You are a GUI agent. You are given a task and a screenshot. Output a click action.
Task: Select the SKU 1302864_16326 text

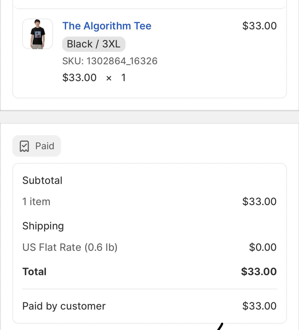(x=110, y=61)
